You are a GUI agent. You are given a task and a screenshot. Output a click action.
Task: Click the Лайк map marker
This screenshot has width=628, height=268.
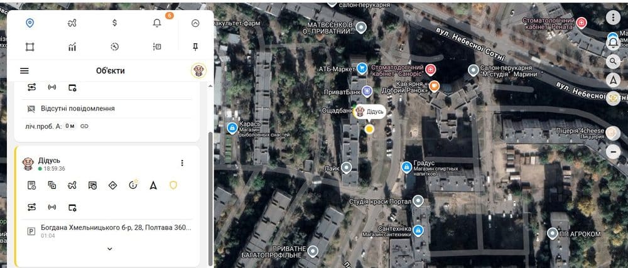pyautogui.click(x=346, y=167)
